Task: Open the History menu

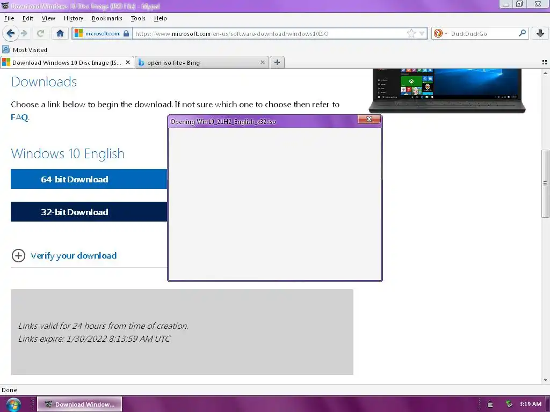Action: coord(73,18)
